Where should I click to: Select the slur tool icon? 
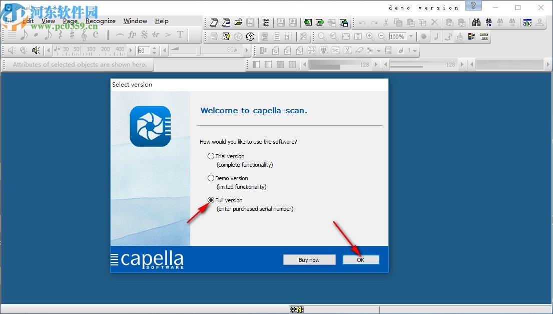click(x=120, y=35)
